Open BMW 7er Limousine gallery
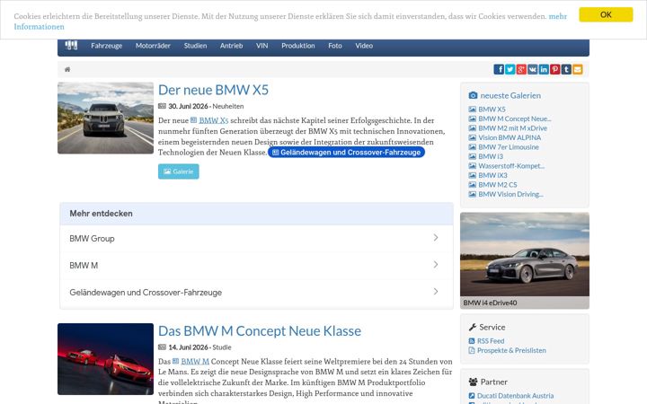This screenshot has width=647, height=404. pos(509,147)
